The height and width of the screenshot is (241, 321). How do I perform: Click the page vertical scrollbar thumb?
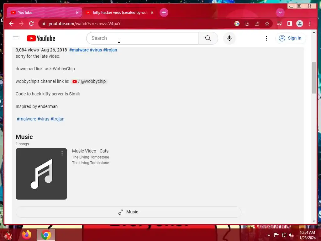[x=314, y=78]
